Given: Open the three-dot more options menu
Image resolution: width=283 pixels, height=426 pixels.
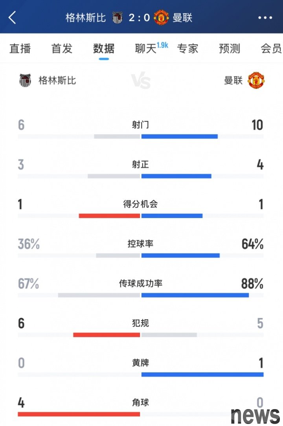Looking at the screenshot, I should coord(265,18).
